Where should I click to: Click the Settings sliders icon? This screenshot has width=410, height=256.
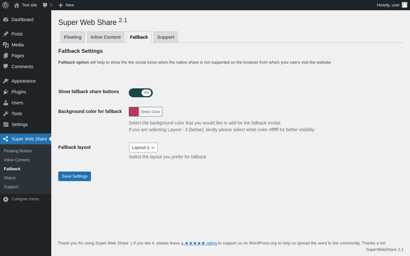click(x=6, y=124)
